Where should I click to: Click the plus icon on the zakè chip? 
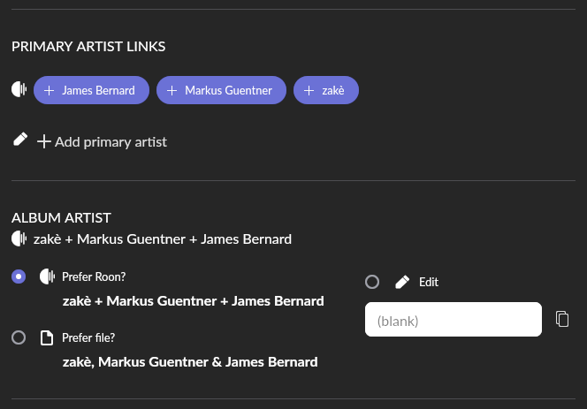point(309,90)
